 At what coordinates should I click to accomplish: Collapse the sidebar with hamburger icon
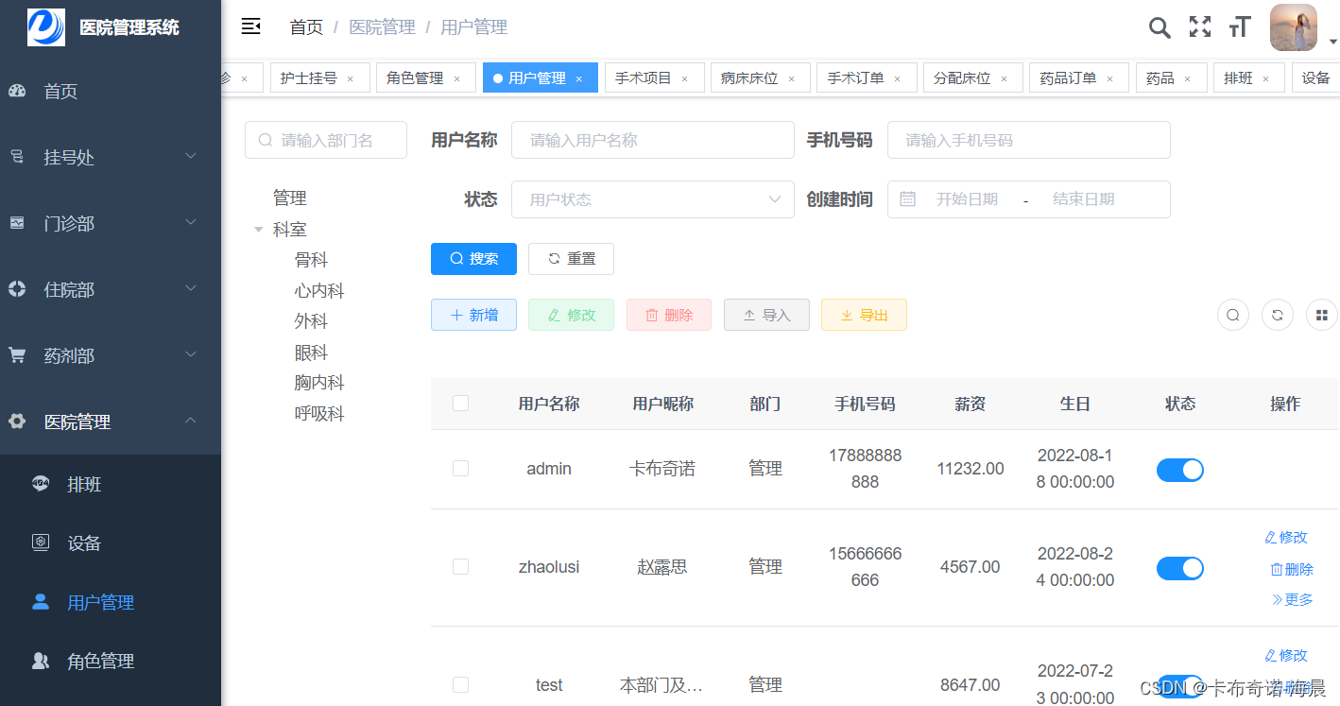pos(250,26)
